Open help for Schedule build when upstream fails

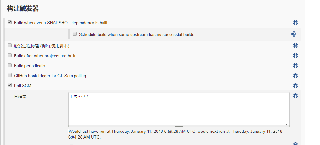pyautogui.click(x=294, y=34)
